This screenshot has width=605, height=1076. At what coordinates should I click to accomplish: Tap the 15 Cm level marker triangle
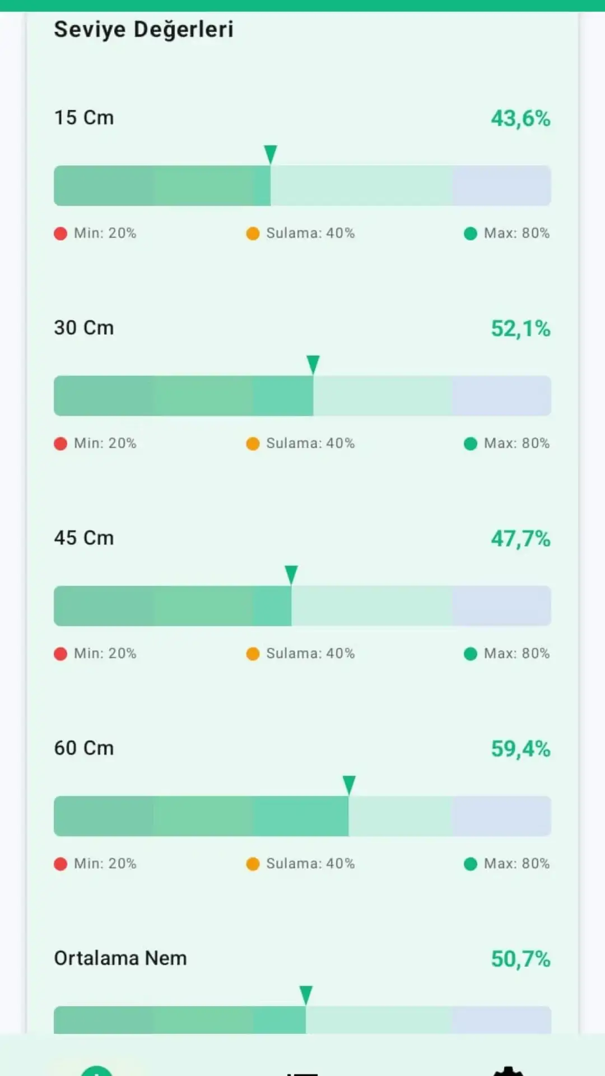click(x=271, y=155)
